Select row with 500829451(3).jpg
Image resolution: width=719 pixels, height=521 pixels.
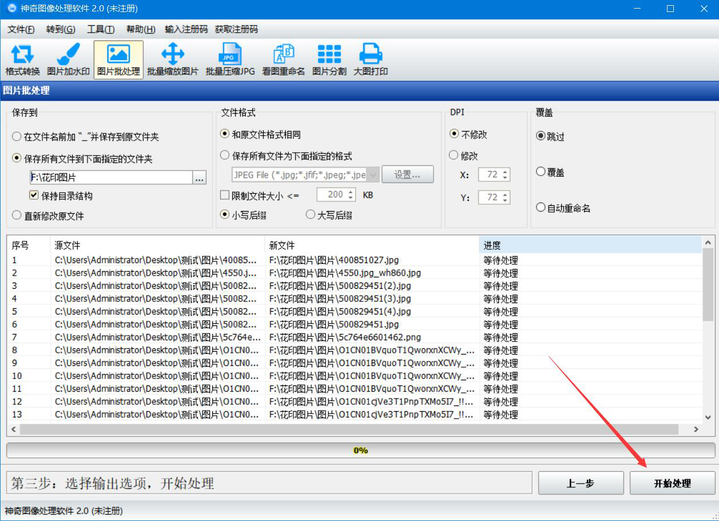[x=355, y=299]
